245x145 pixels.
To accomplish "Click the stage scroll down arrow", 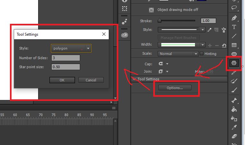I will point(115,98).
